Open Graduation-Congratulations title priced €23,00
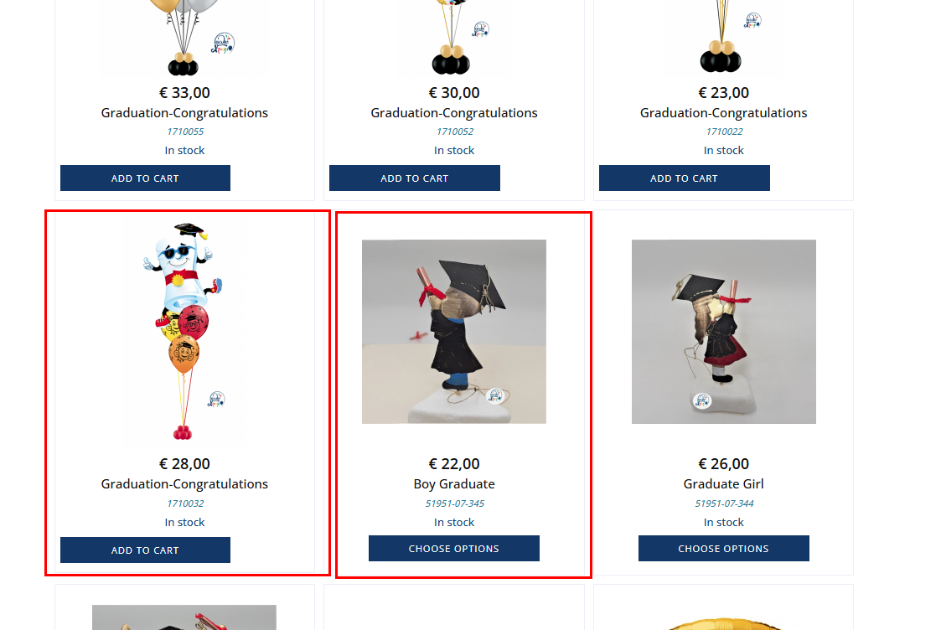This screenshot has width=941, height=630. coord(724,113)
